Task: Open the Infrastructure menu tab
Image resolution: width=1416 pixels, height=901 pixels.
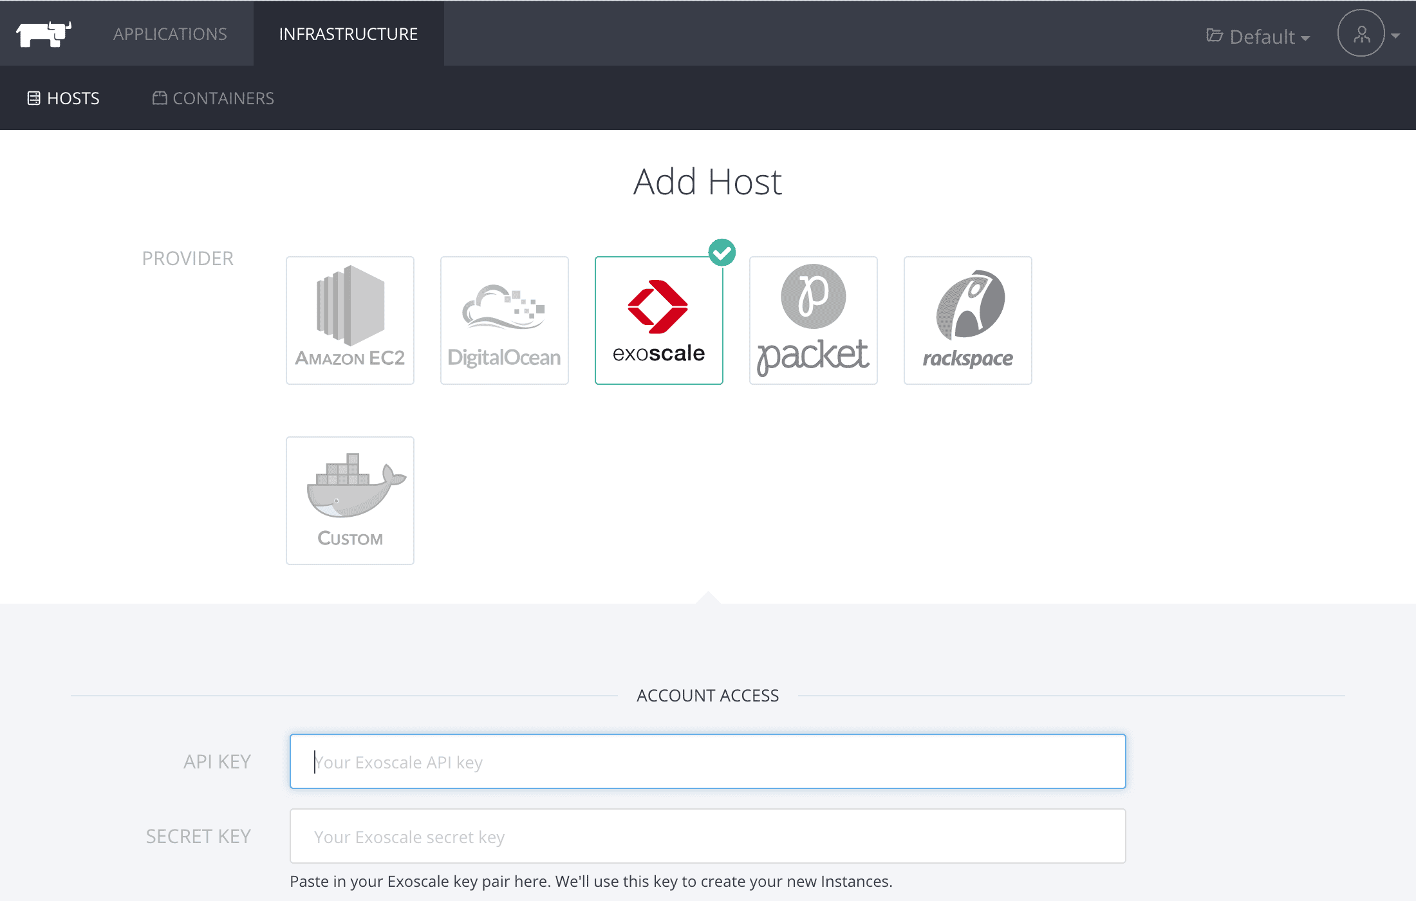Action: [348, 33]
